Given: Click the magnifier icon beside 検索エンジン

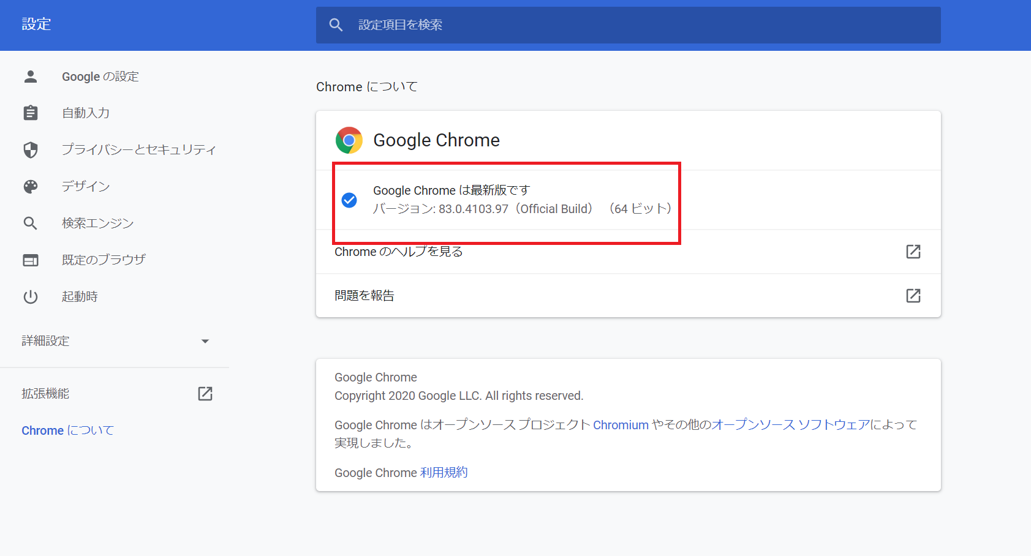Looking at the screenshot, I should click(31, 224).
